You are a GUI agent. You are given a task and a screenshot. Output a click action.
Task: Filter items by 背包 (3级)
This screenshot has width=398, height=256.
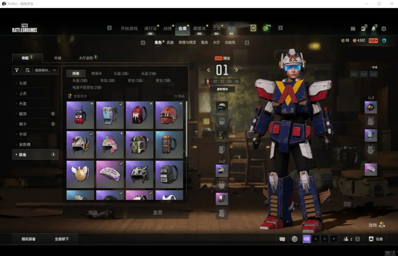tap(163, 80)
